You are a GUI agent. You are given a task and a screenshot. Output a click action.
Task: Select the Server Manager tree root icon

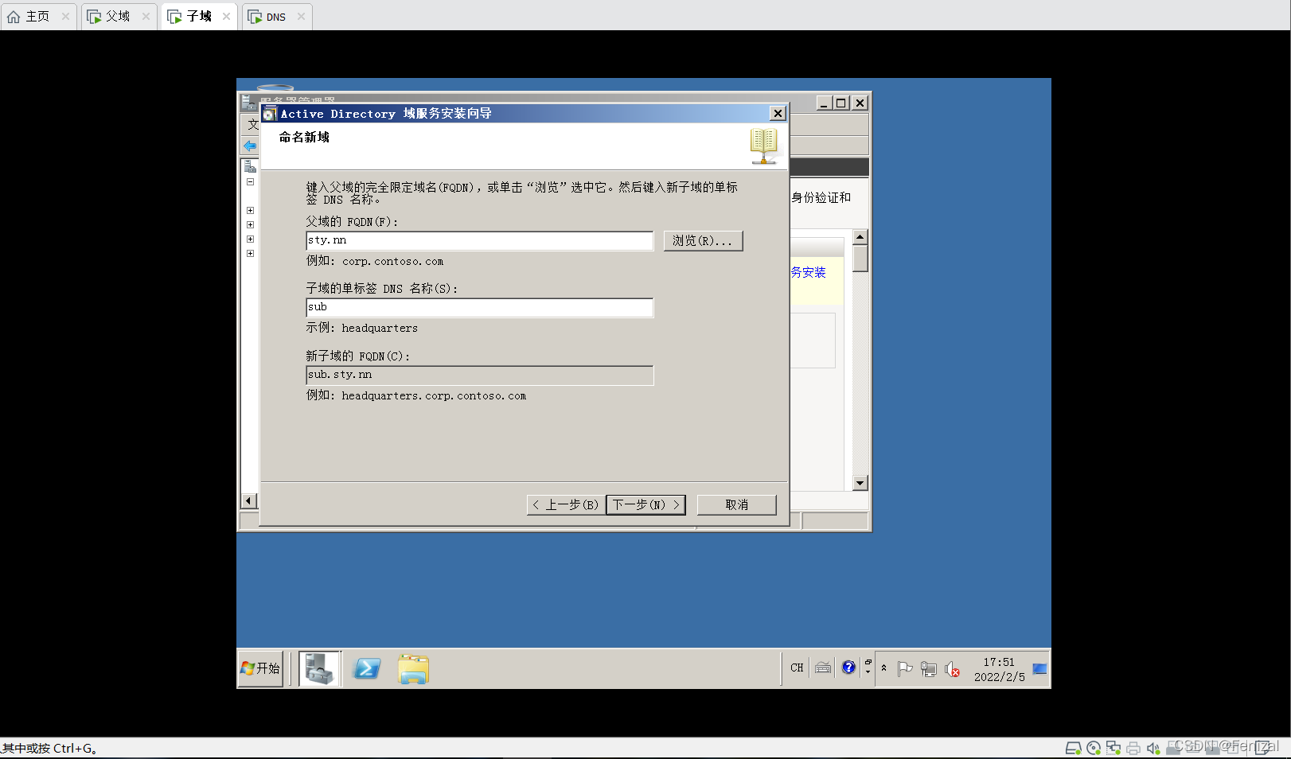(x=250, y=166)
